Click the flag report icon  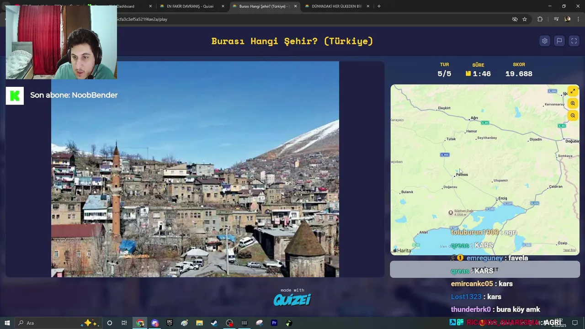(x=559, y=41)
